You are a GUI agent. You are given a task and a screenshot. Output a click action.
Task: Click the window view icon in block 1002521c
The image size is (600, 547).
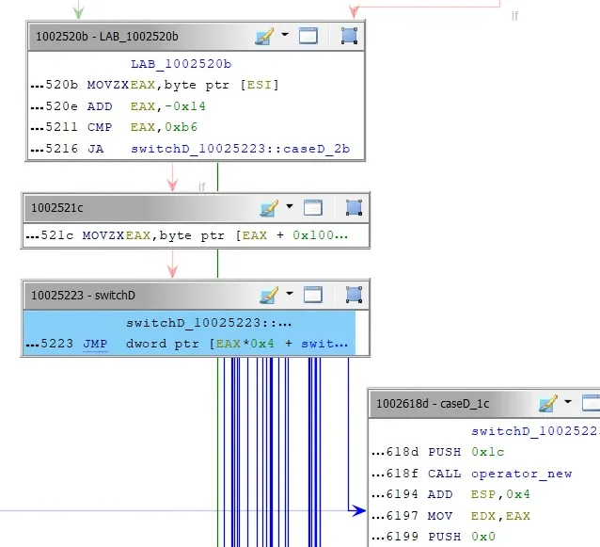tap(313, 208)
